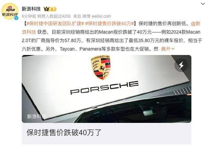The width and height of the screenshot is (207, 147).
Task: Open the 新浪科技 account name link
Action: pyautogui.click(x=31, y=9)
